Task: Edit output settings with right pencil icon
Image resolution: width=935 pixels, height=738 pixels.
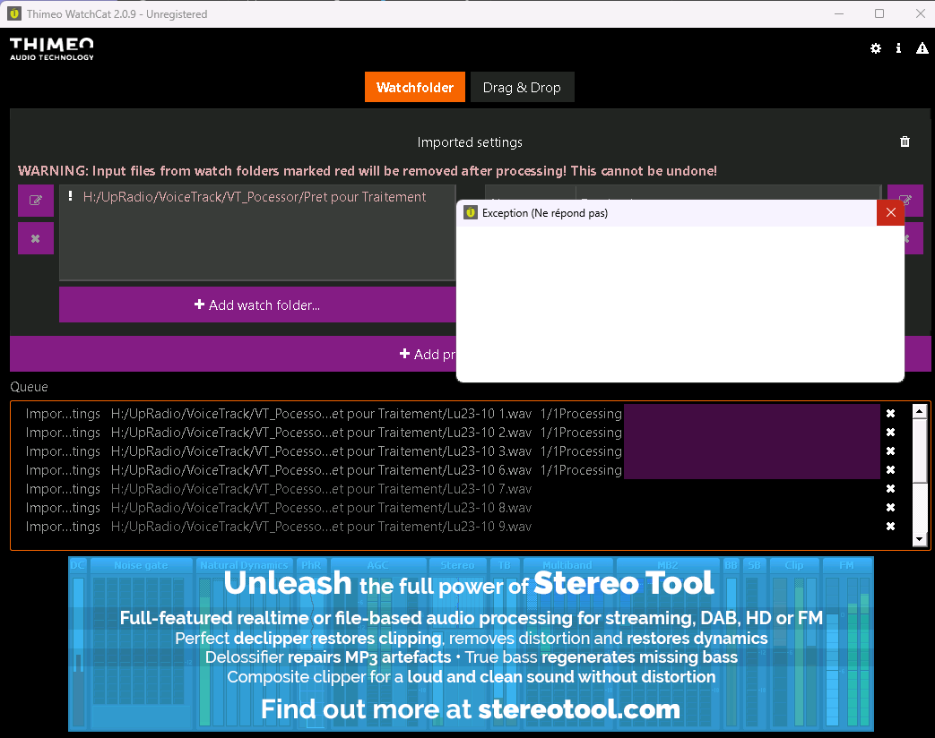Action: 905,200
